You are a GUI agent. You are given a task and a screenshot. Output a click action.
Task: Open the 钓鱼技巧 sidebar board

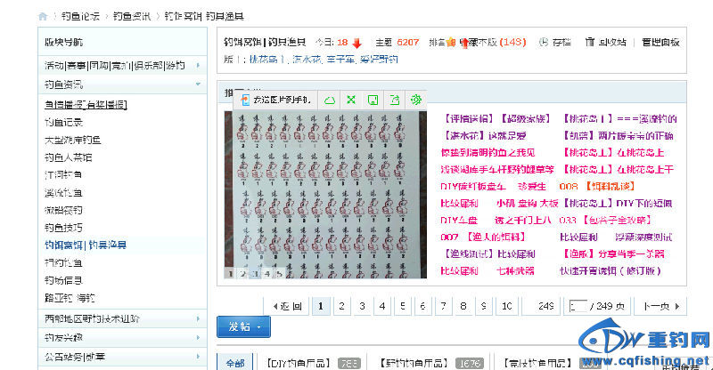click(x=63, y=228)
